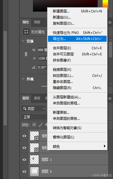Open the 图层 panel tab
This screenshot has width=113, height=179.
click(x=26, y=98)
